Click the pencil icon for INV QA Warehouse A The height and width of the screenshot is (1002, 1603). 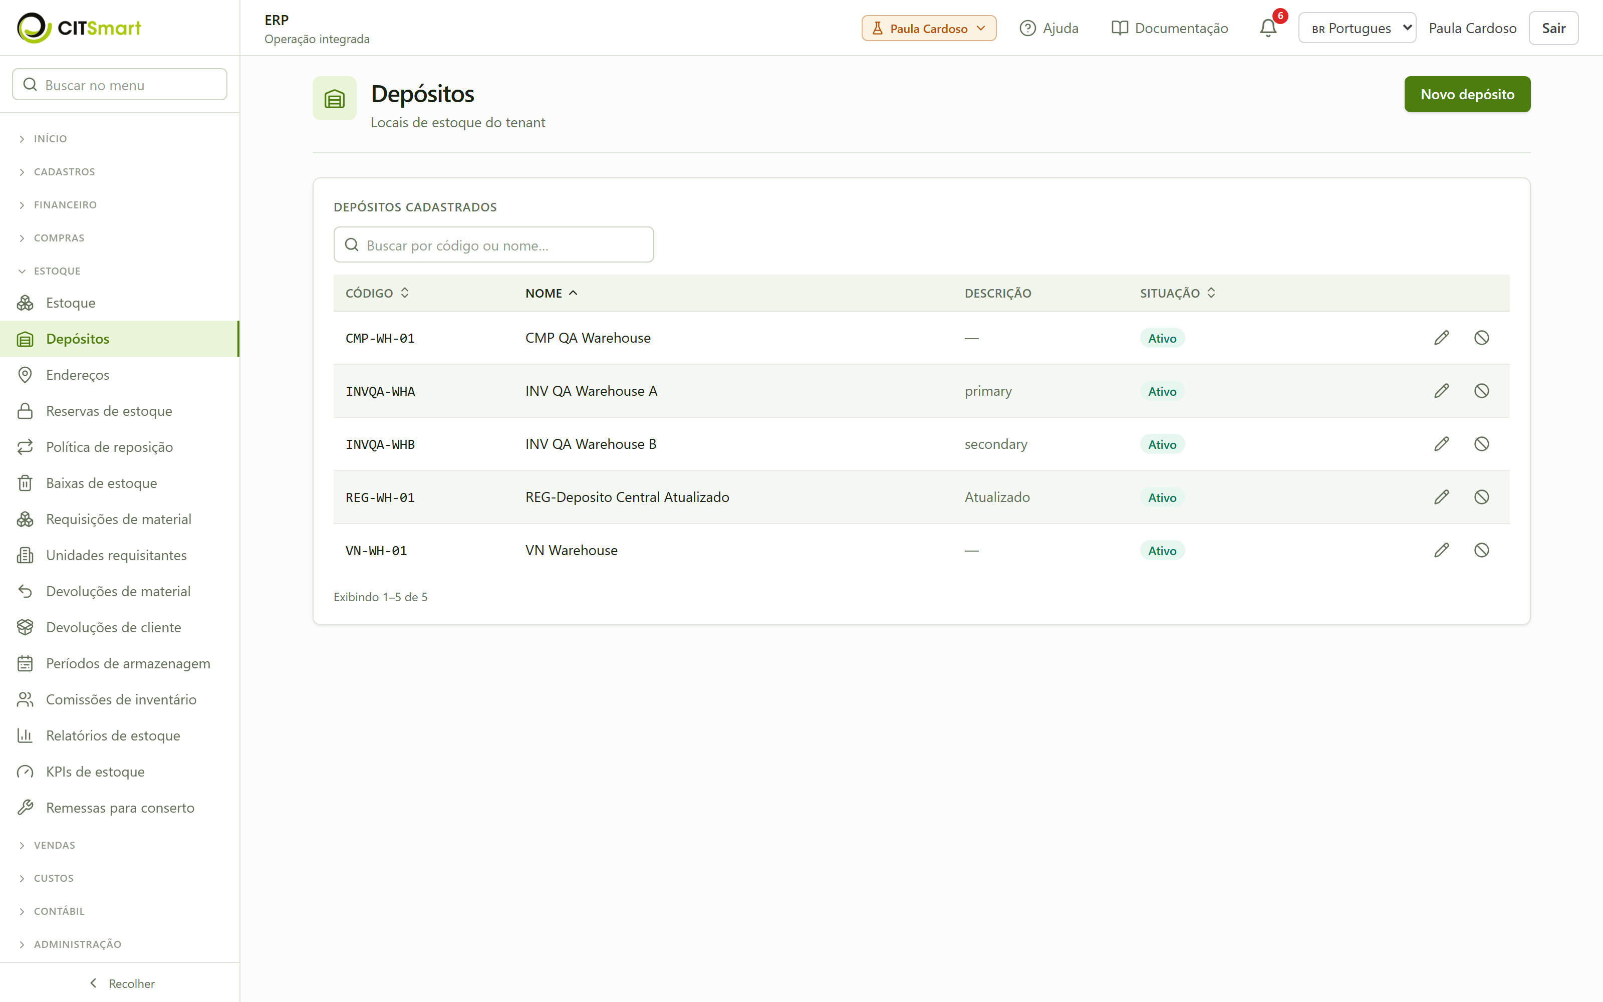[1441, 391]
